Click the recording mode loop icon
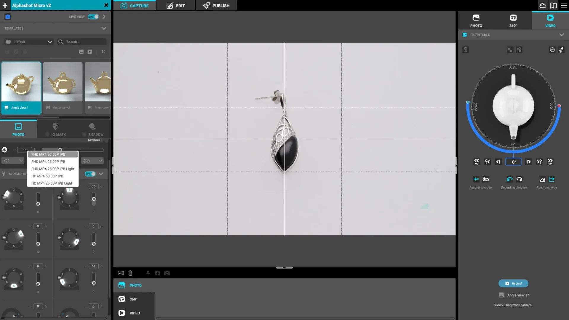The height and width of the screenshot is (320, 569). click(x=486, y=179)
